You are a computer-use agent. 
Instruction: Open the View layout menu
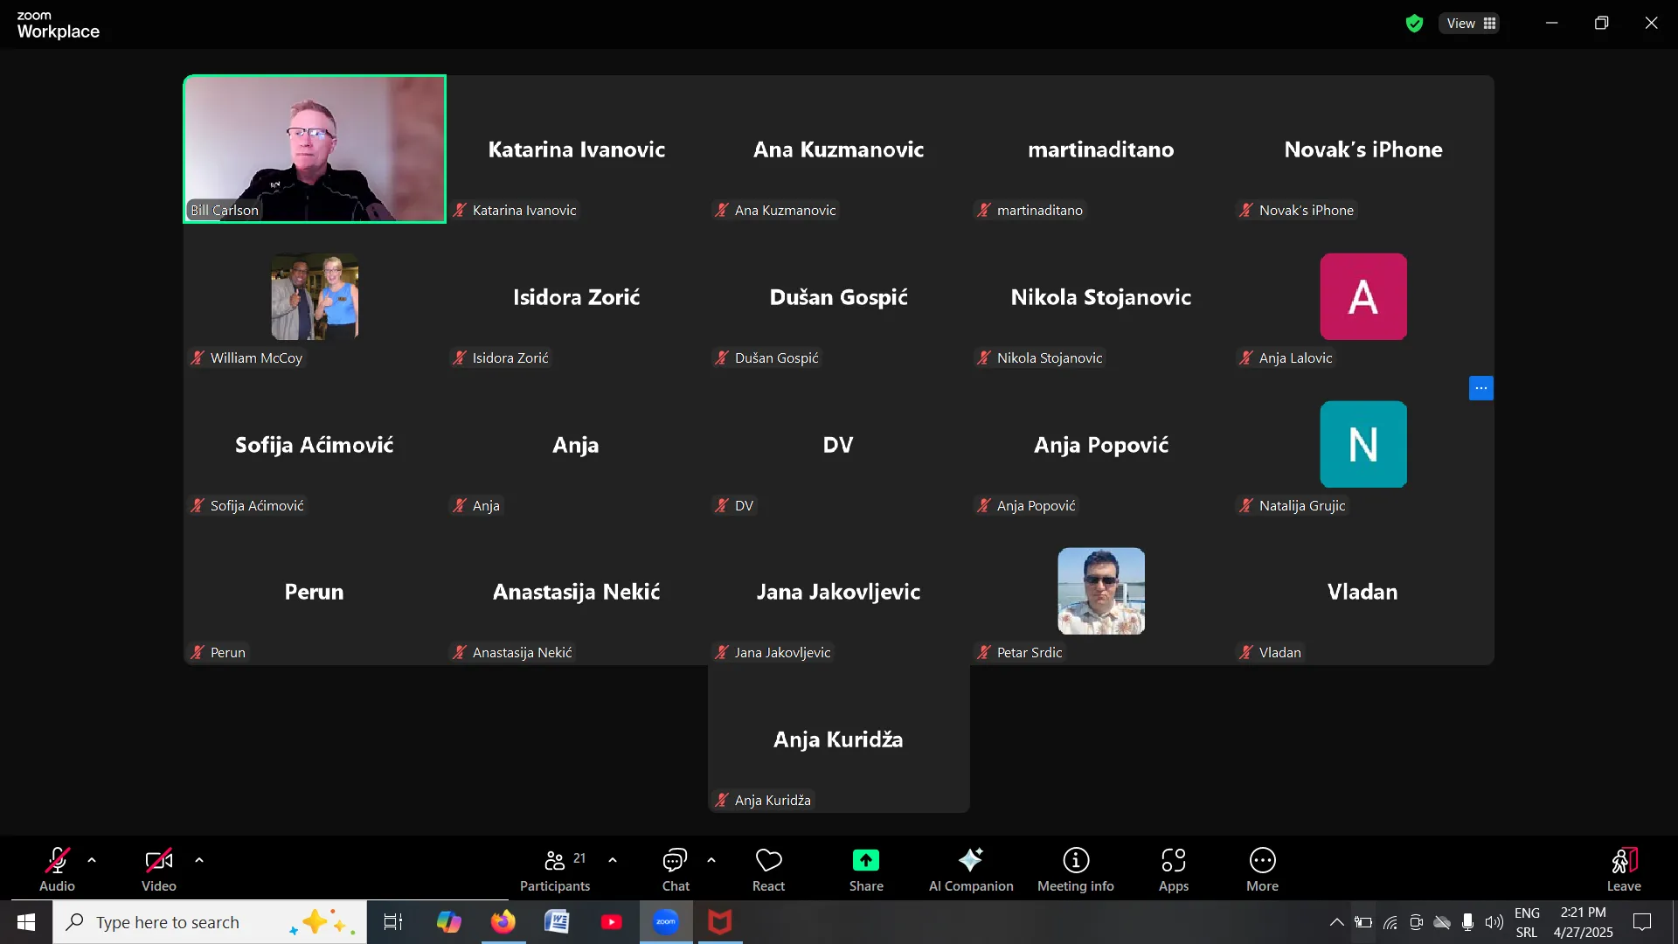pyautogui.click(x=1470, y=24)
